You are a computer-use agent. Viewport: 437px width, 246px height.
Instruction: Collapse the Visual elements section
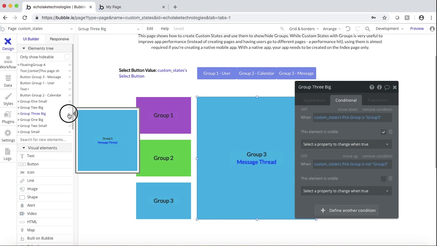point(24,148)
